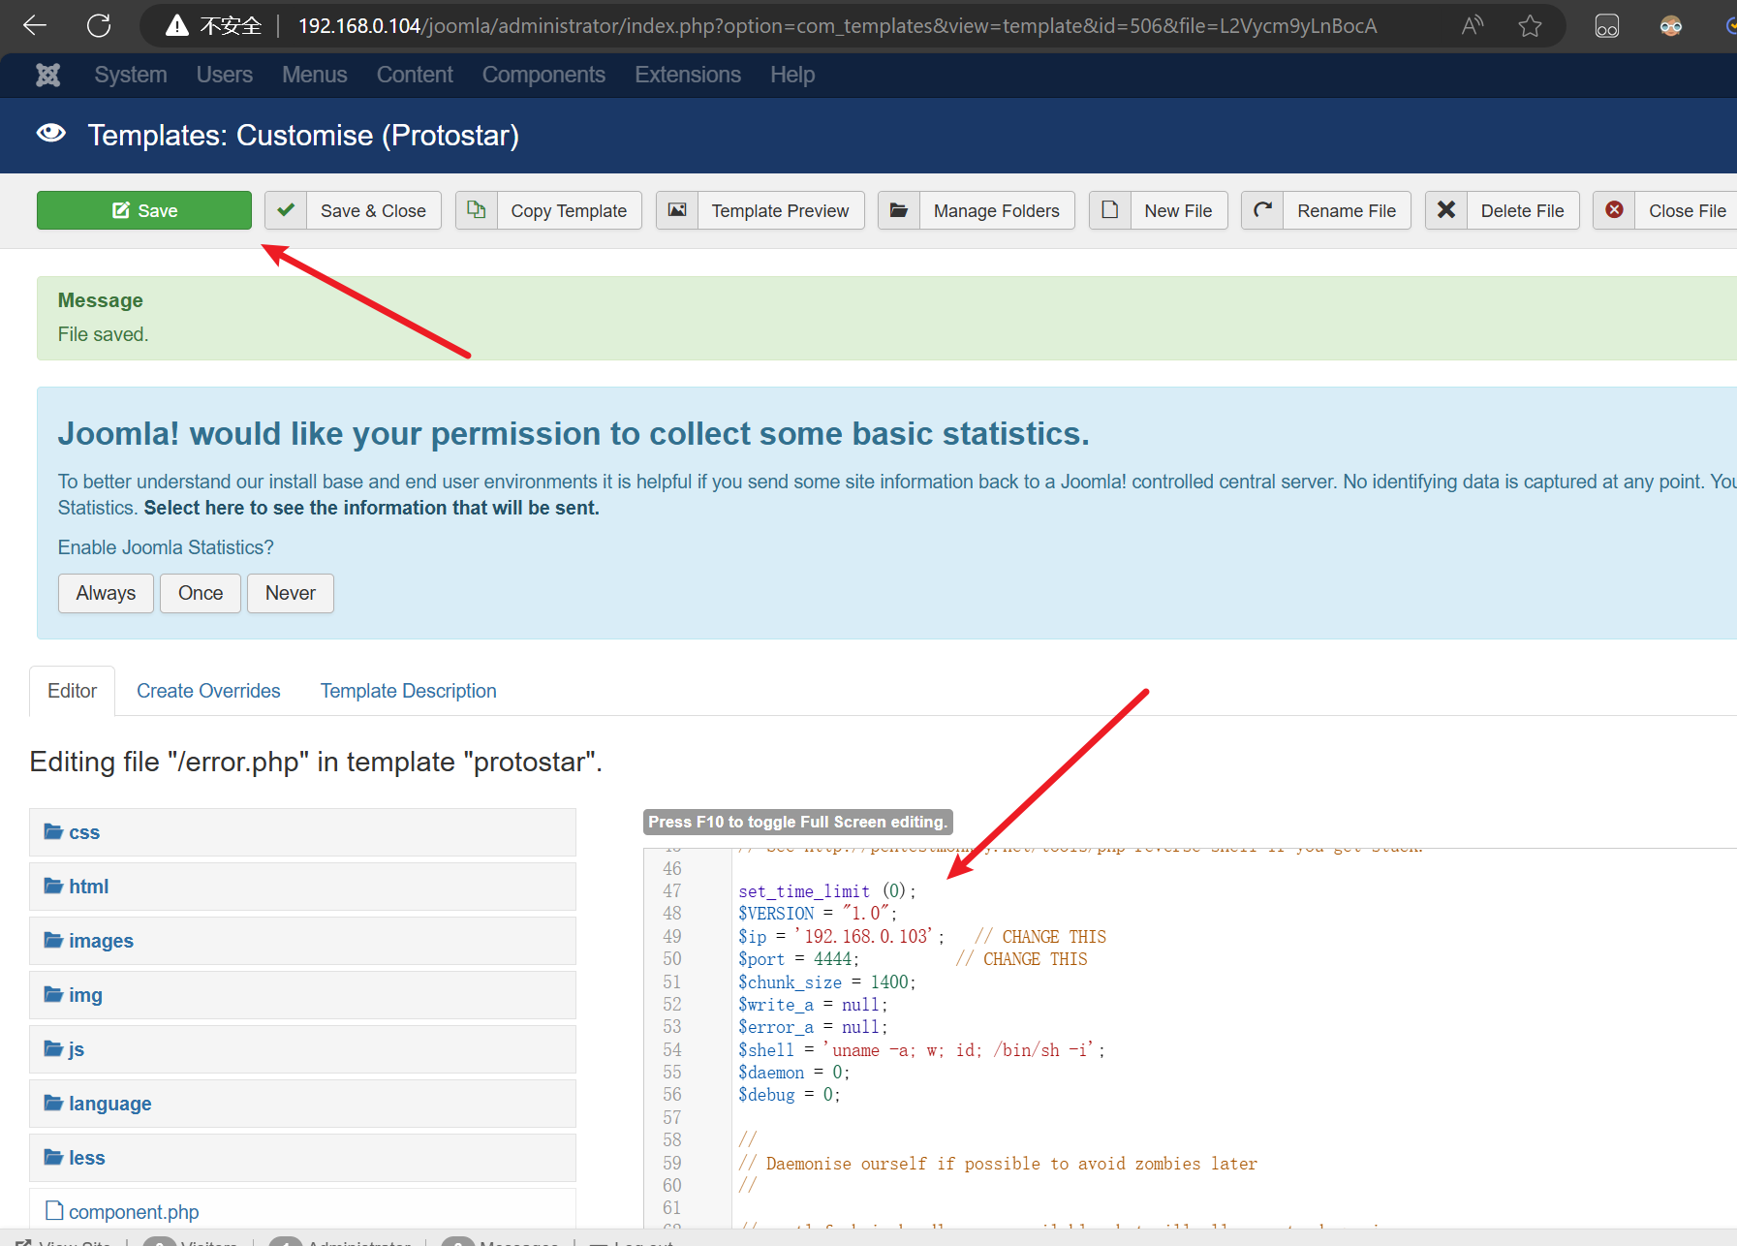Viewport: 1737px width, 1246px height.
Task: Click 'Select here to see the information' link
Action: (372, 508)
